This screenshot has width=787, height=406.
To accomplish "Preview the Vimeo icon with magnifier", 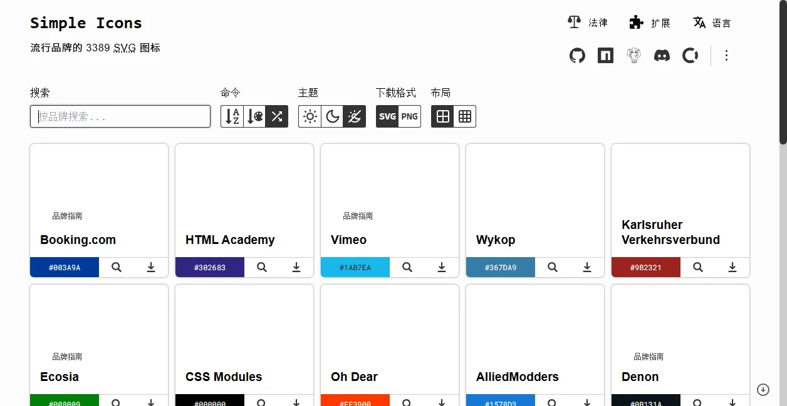I will click(407, 267).
